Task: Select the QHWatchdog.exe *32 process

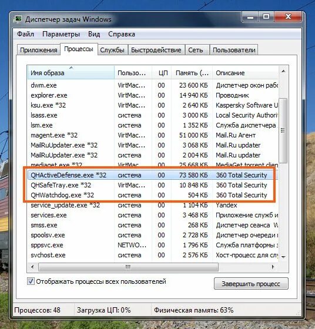Action: coord(153,195)
